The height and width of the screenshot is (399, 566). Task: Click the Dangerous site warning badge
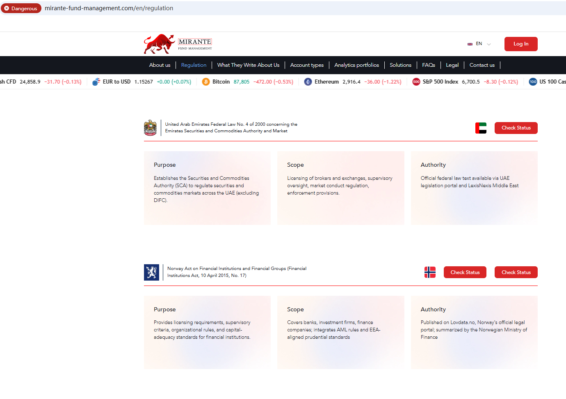(21, 8)
